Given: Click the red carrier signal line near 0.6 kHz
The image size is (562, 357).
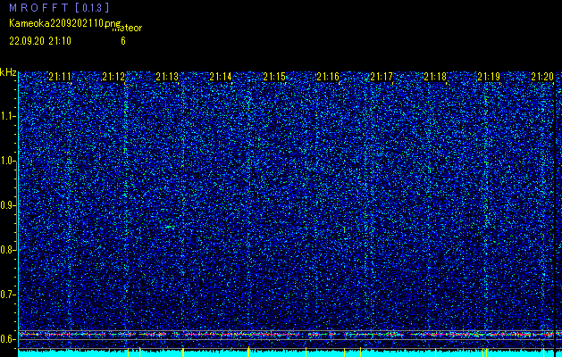Looking at the screenshot, I should tap(290, 335).
